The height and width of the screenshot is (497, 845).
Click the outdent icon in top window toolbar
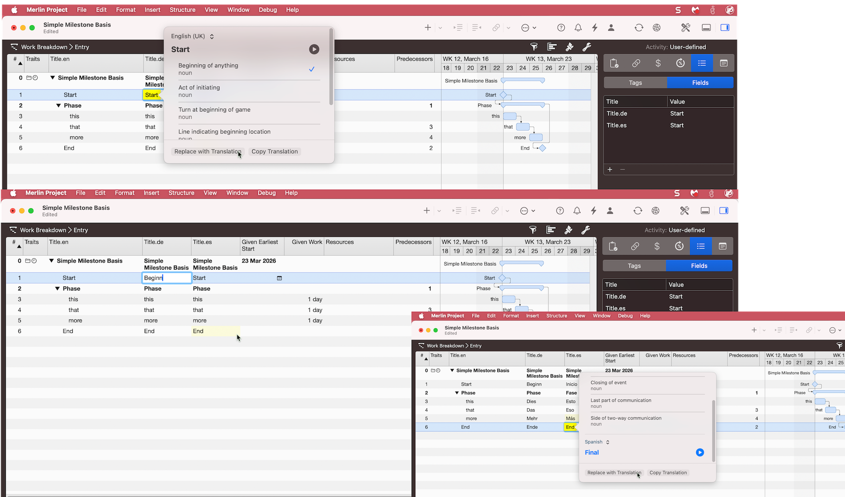(x=477, y=28)
